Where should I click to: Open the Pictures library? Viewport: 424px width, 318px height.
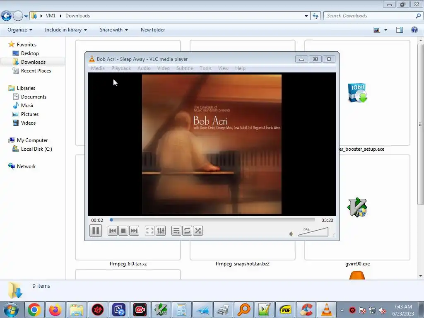(x=30, y=114)
